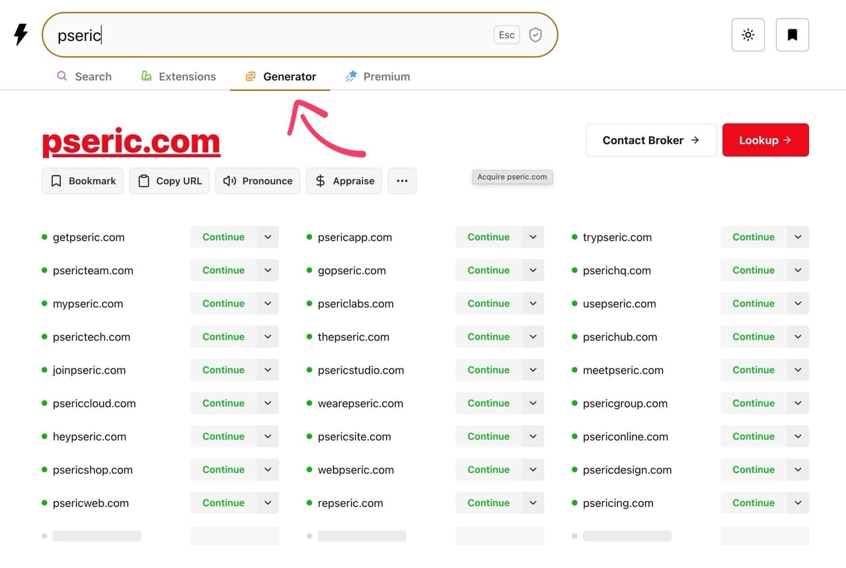Expand the dropdown beside getpseric.com Continue
This screenshot has height=568, width=846.
pos(268,236)
